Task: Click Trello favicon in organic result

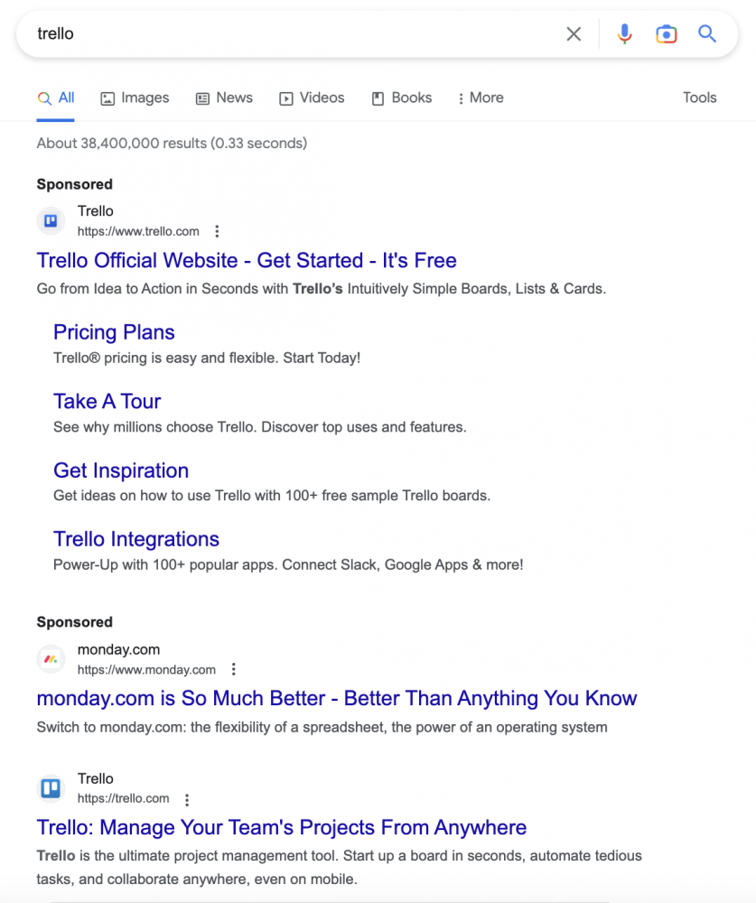Action: point(51,788)
